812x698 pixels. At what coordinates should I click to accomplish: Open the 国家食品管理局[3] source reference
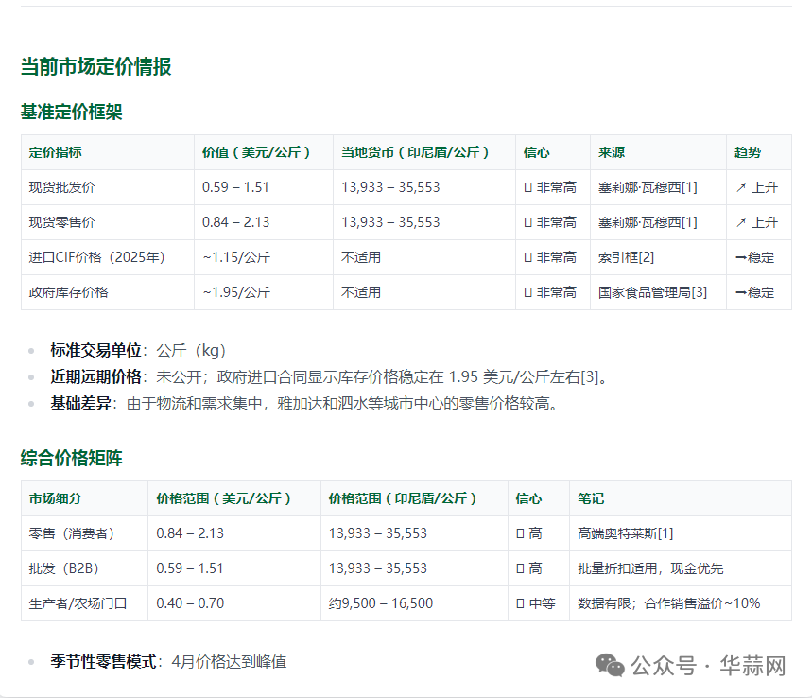[652, 292]
